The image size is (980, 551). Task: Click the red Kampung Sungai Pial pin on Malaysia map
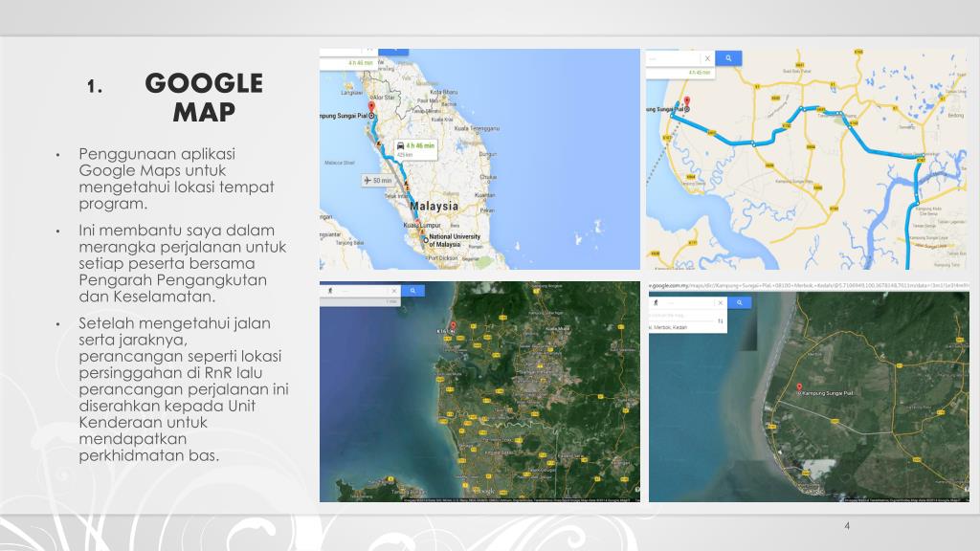click(x=371, y=109)
